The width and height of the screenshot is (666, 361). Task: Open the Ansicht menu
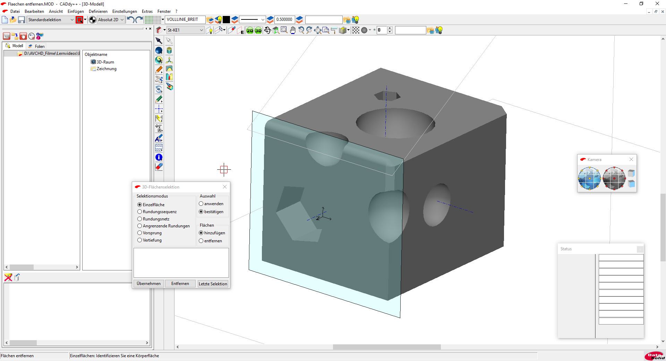pyautogui.click(x=56, y=11)
